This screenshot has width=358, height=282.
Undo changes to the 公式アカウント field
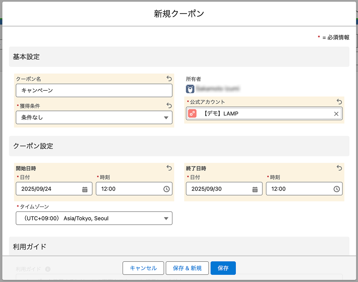pyautogui.click(x=339, y=102)
